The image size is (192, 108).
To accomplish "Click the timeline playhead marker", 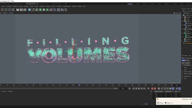I will [x=79, y=85].
